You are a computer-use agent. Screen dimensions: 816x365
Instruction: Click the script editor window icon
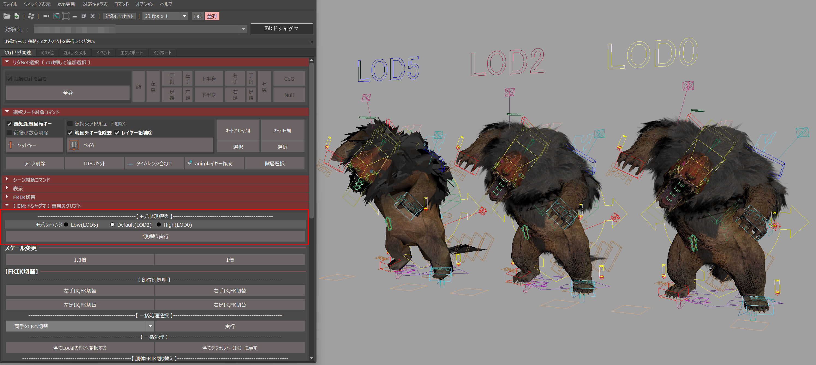[56, 16]
